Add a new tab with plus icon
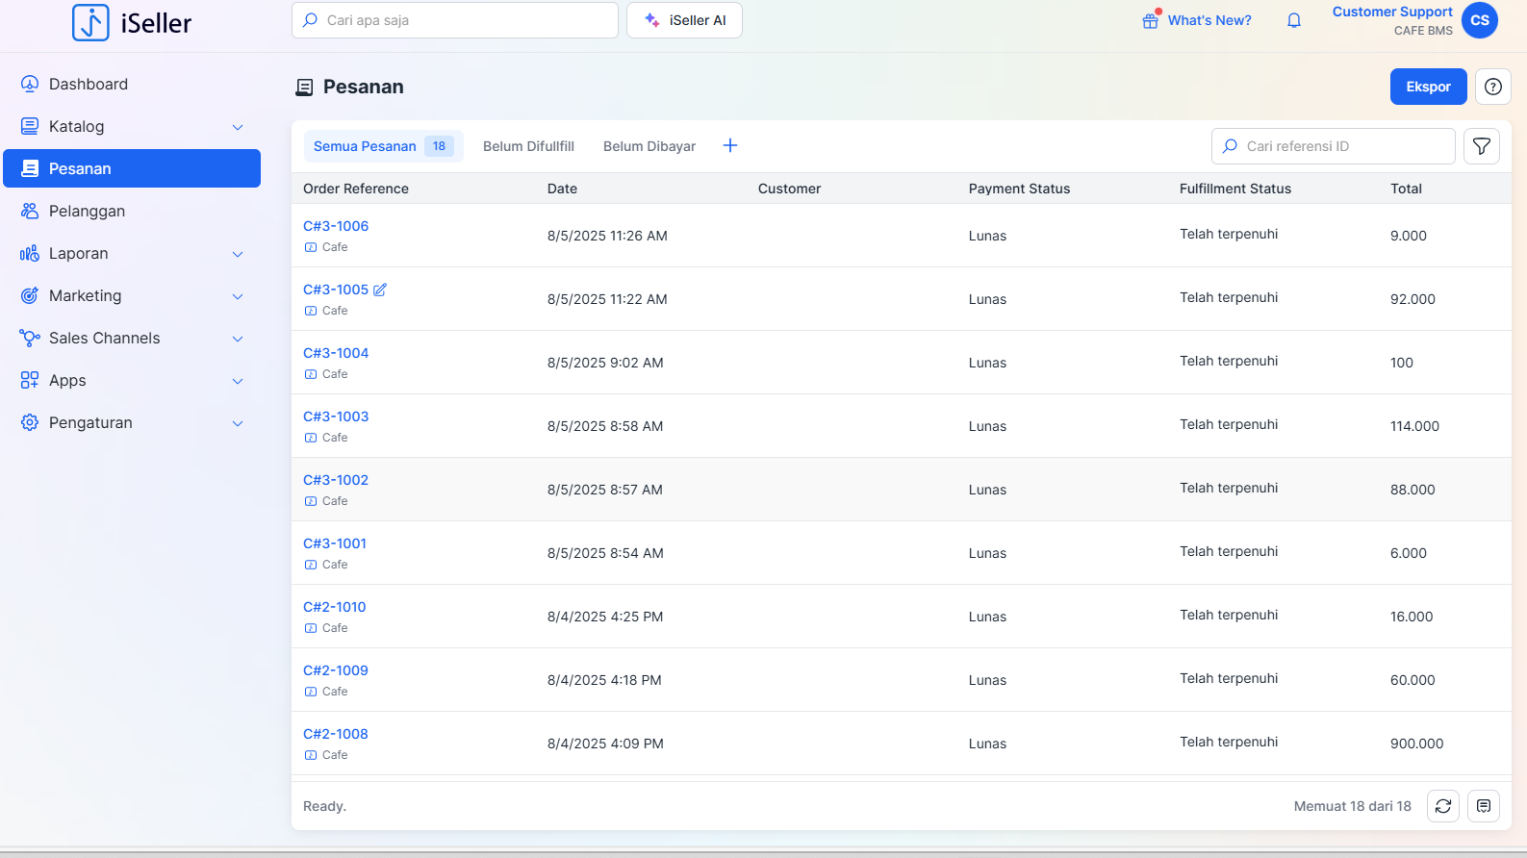1527x858 pixels. pos(730,145)
